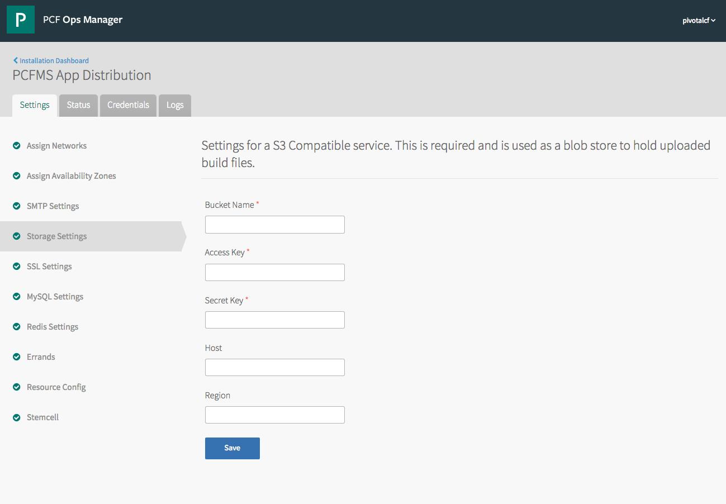Viewport: 726px width, 504px height.
Task: Click the Bucket Name field label
Action: [230, 205]
